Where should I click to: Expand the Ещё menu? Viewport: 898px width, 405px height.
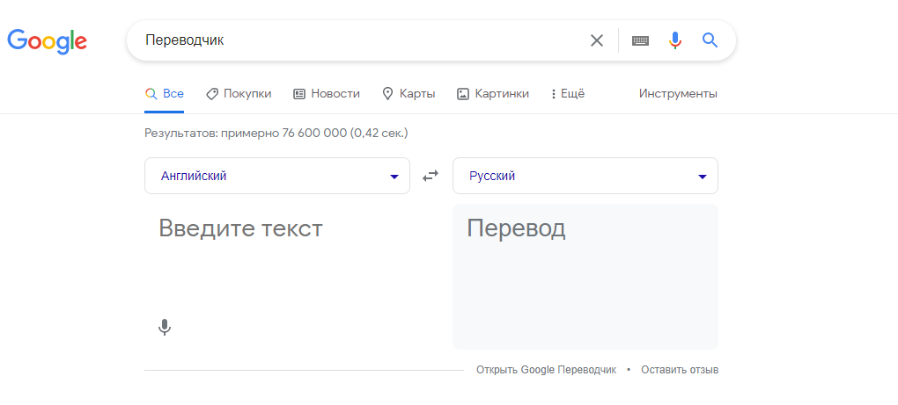click(568, 94)
